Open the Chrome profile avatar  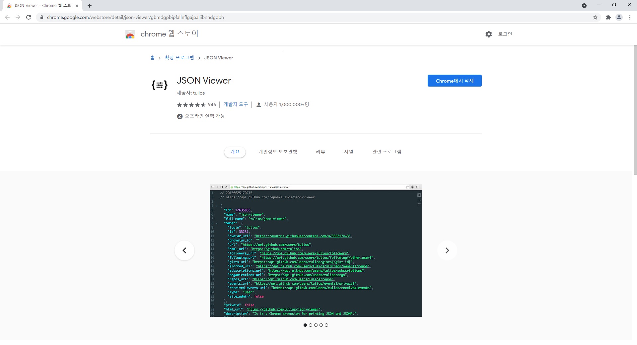click(619, 17)
